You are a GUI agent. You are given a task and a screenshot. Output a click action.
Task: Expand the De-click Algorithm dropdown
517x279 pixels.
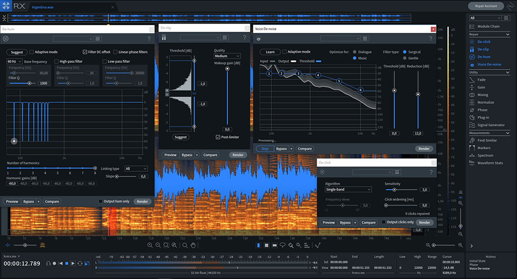point(348,189)
